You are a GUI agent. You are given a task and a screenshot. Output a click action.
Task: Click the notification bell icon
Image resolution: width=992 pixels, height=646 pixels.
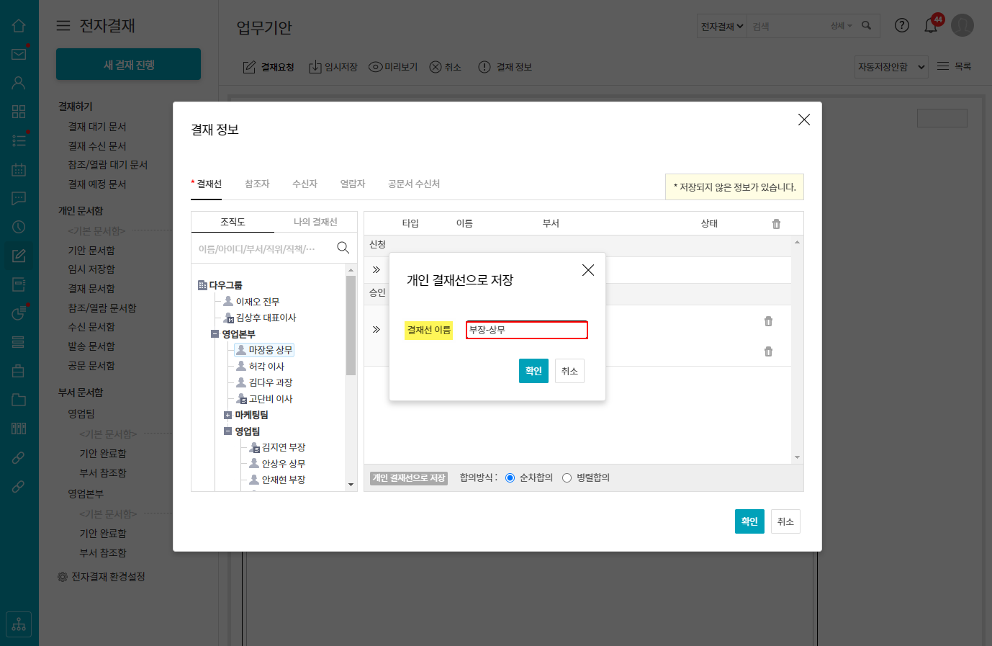tap(931, 26)
